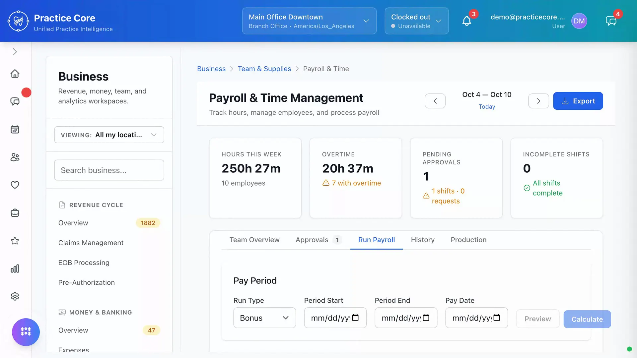The width and height of the screenshot is (637, 358).
Task: Switch to the Production tab
Action: pyautogui.click(x=468, y=240)
